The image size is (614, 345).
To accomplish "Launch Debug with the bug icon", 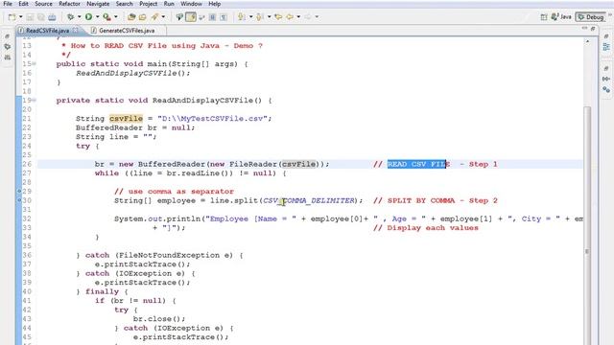I will [70, 17].
